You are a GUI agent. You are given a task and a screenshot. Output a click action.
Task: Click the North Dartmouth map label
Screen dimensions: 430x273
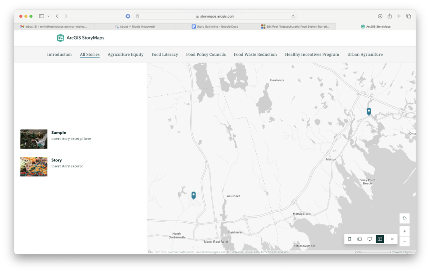click(177, 236)
